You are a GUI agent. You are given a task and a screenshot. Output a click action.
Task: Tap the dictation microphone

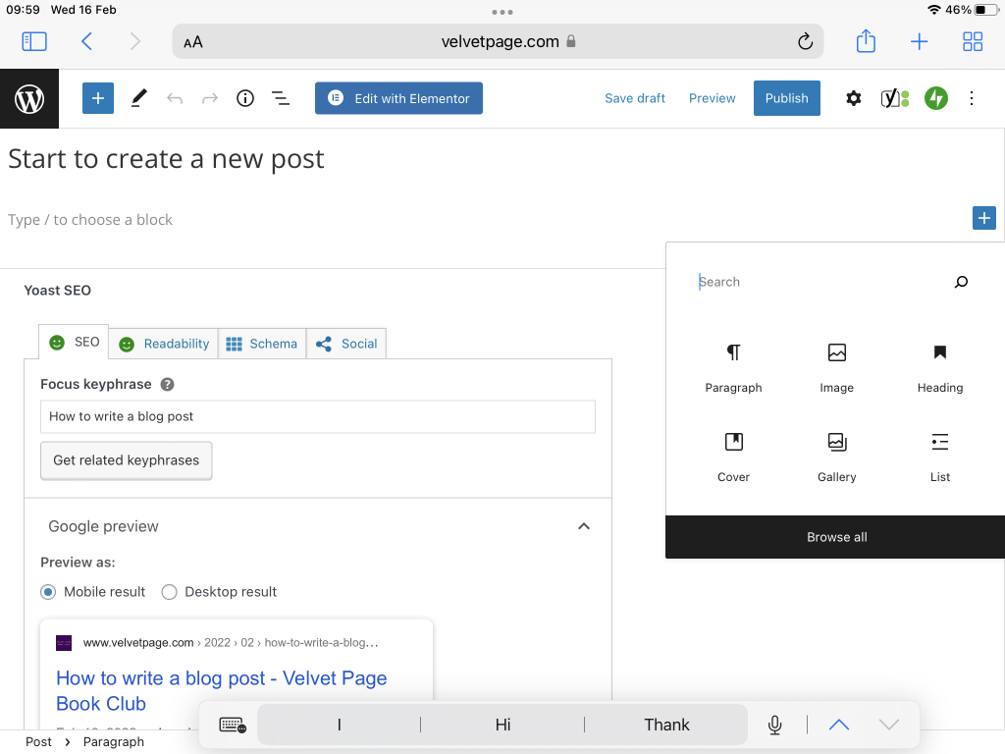coord(774,725)
